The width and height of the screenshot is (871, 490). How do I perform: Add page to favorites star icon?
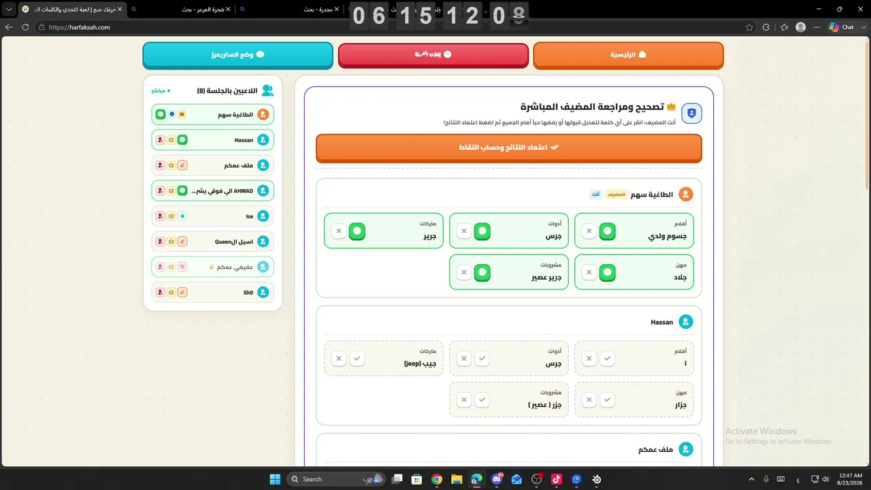pos(749,27)
